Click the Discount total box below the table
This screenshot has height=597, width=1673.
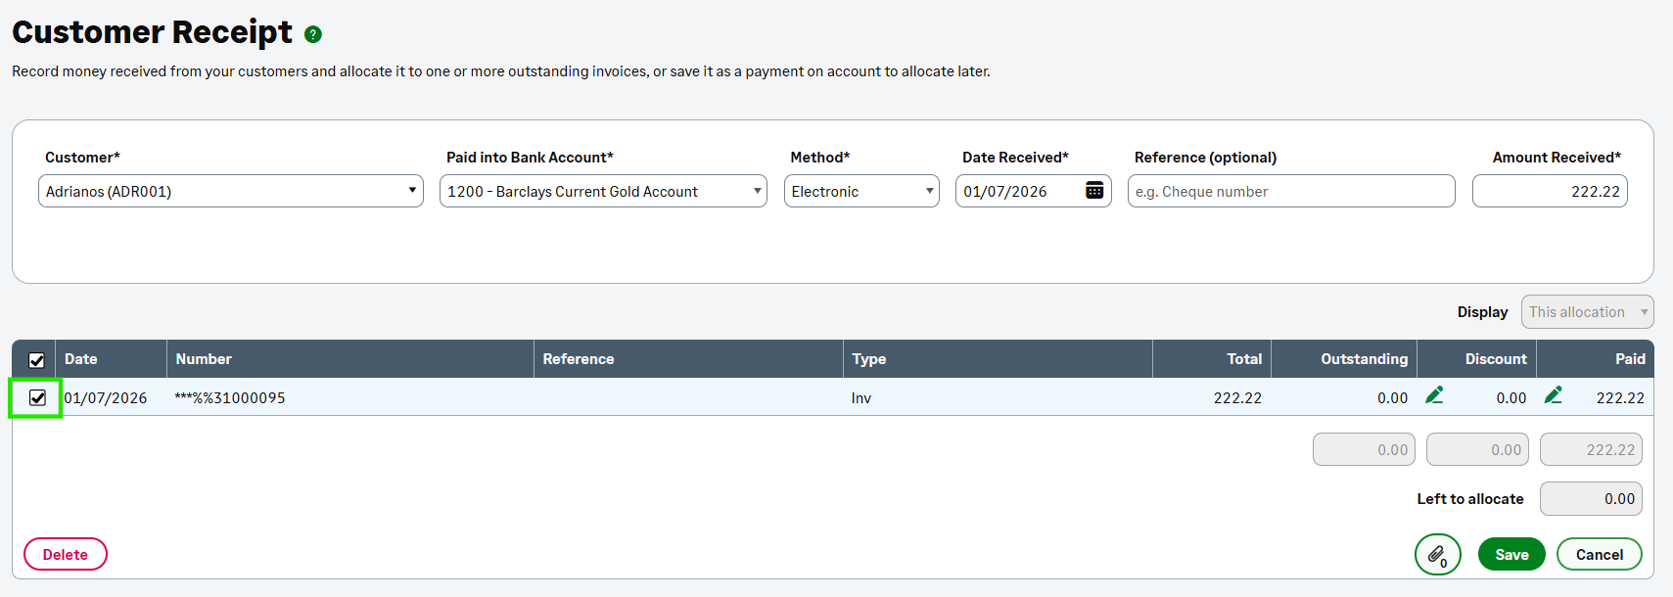point(1477,450)
